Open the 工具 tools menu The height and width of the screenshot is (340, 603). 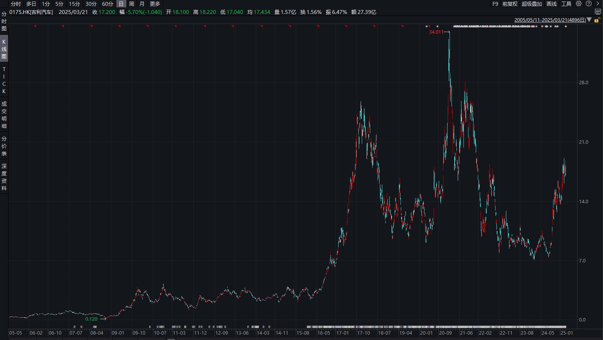tap(566, 4)
